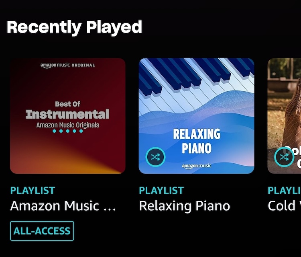The image size is (301, 257).
Task: Click the ALL-ACCESS badge
Action: (x=42, y=231)
